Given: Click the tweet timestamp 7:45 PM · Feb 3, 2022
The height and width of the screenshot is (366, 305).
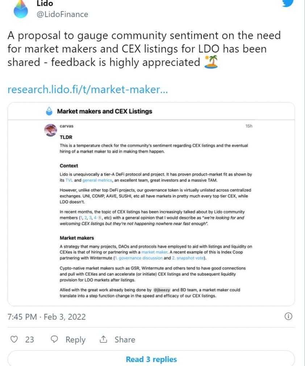Looking at the screenshot, I should pos(47,317).
